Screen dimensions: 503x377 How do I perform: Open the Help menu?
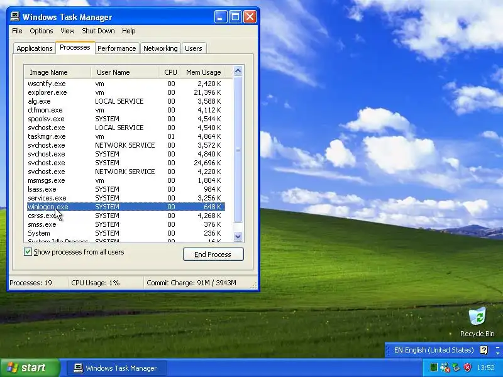pyautogui.click(x=128, y=31)
